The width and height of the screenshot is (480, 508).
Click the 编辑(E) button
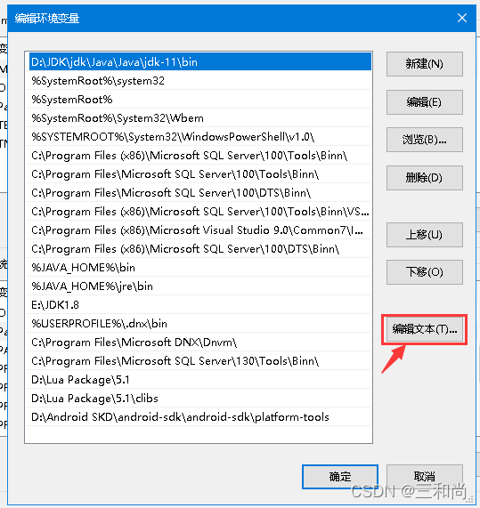pos(424,102)
